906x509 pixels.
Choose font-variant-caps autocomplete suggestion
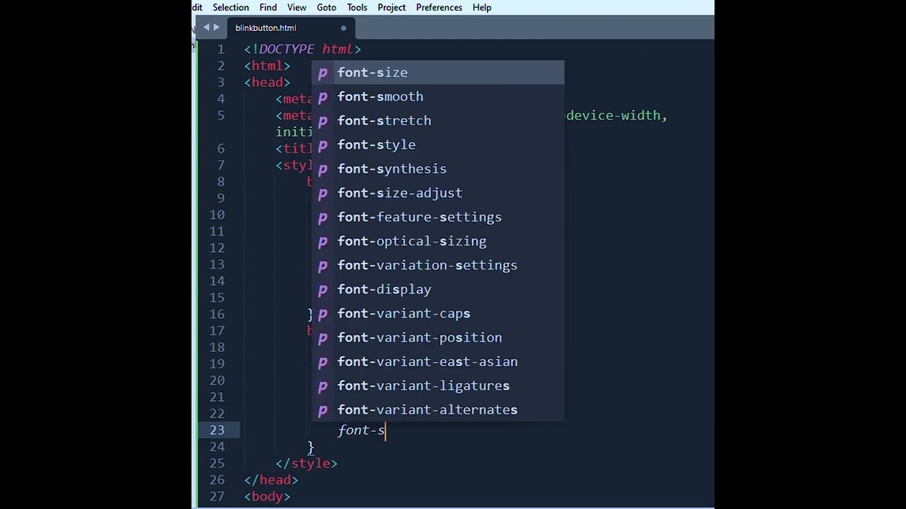pyautogui.click(x=438, y=313)
